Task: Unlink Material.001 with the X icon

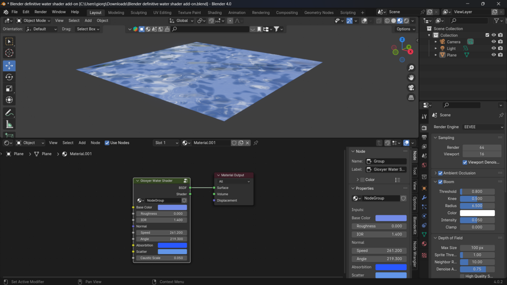Action: click(247, 143)
